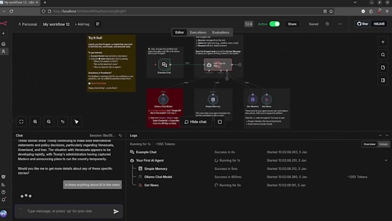Open node search with magnifier icon

click(x=383, y=55)
